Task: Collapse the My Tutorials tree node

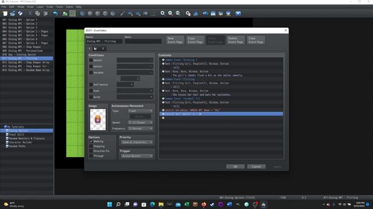Action: click(x=2, y=127)
